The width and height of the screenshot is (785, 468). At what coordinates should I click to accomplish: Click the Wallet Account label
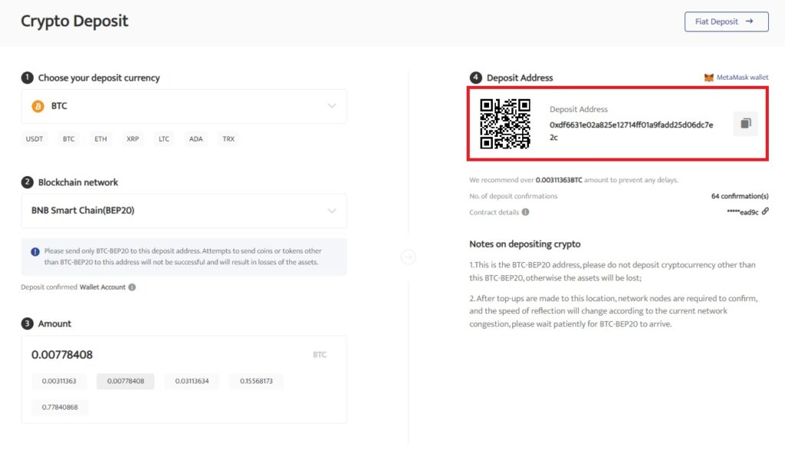103,287
